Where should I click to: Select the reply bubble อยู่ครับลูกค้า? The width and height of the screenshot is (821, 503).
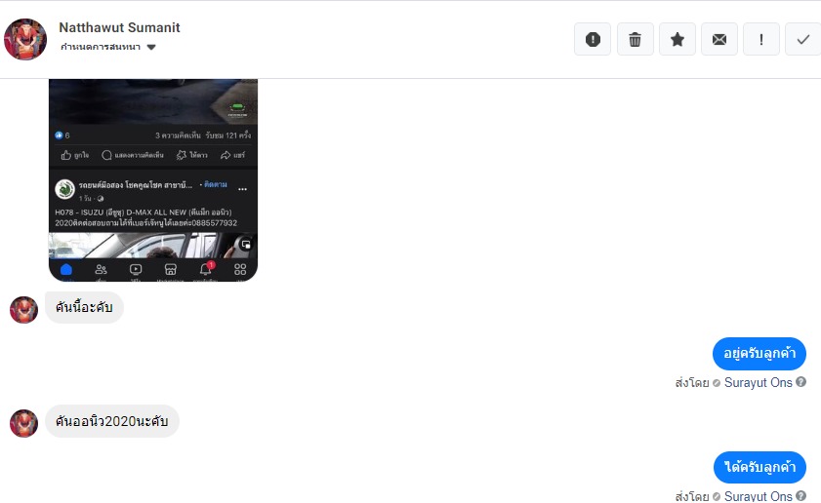(x=759, y=354)
